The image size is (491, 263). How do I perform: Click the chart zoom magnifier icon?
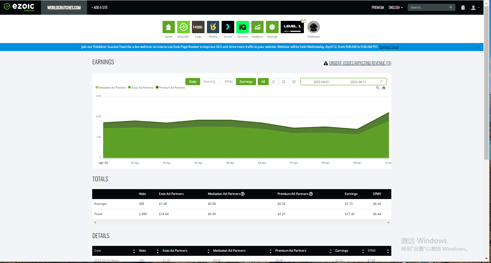point(378,88)
